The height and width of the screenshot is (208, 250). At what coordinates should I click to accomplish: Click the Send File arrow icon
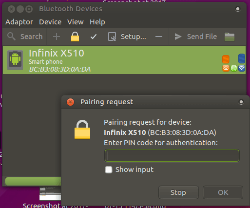pyautogui.click(x=178, y=37)
